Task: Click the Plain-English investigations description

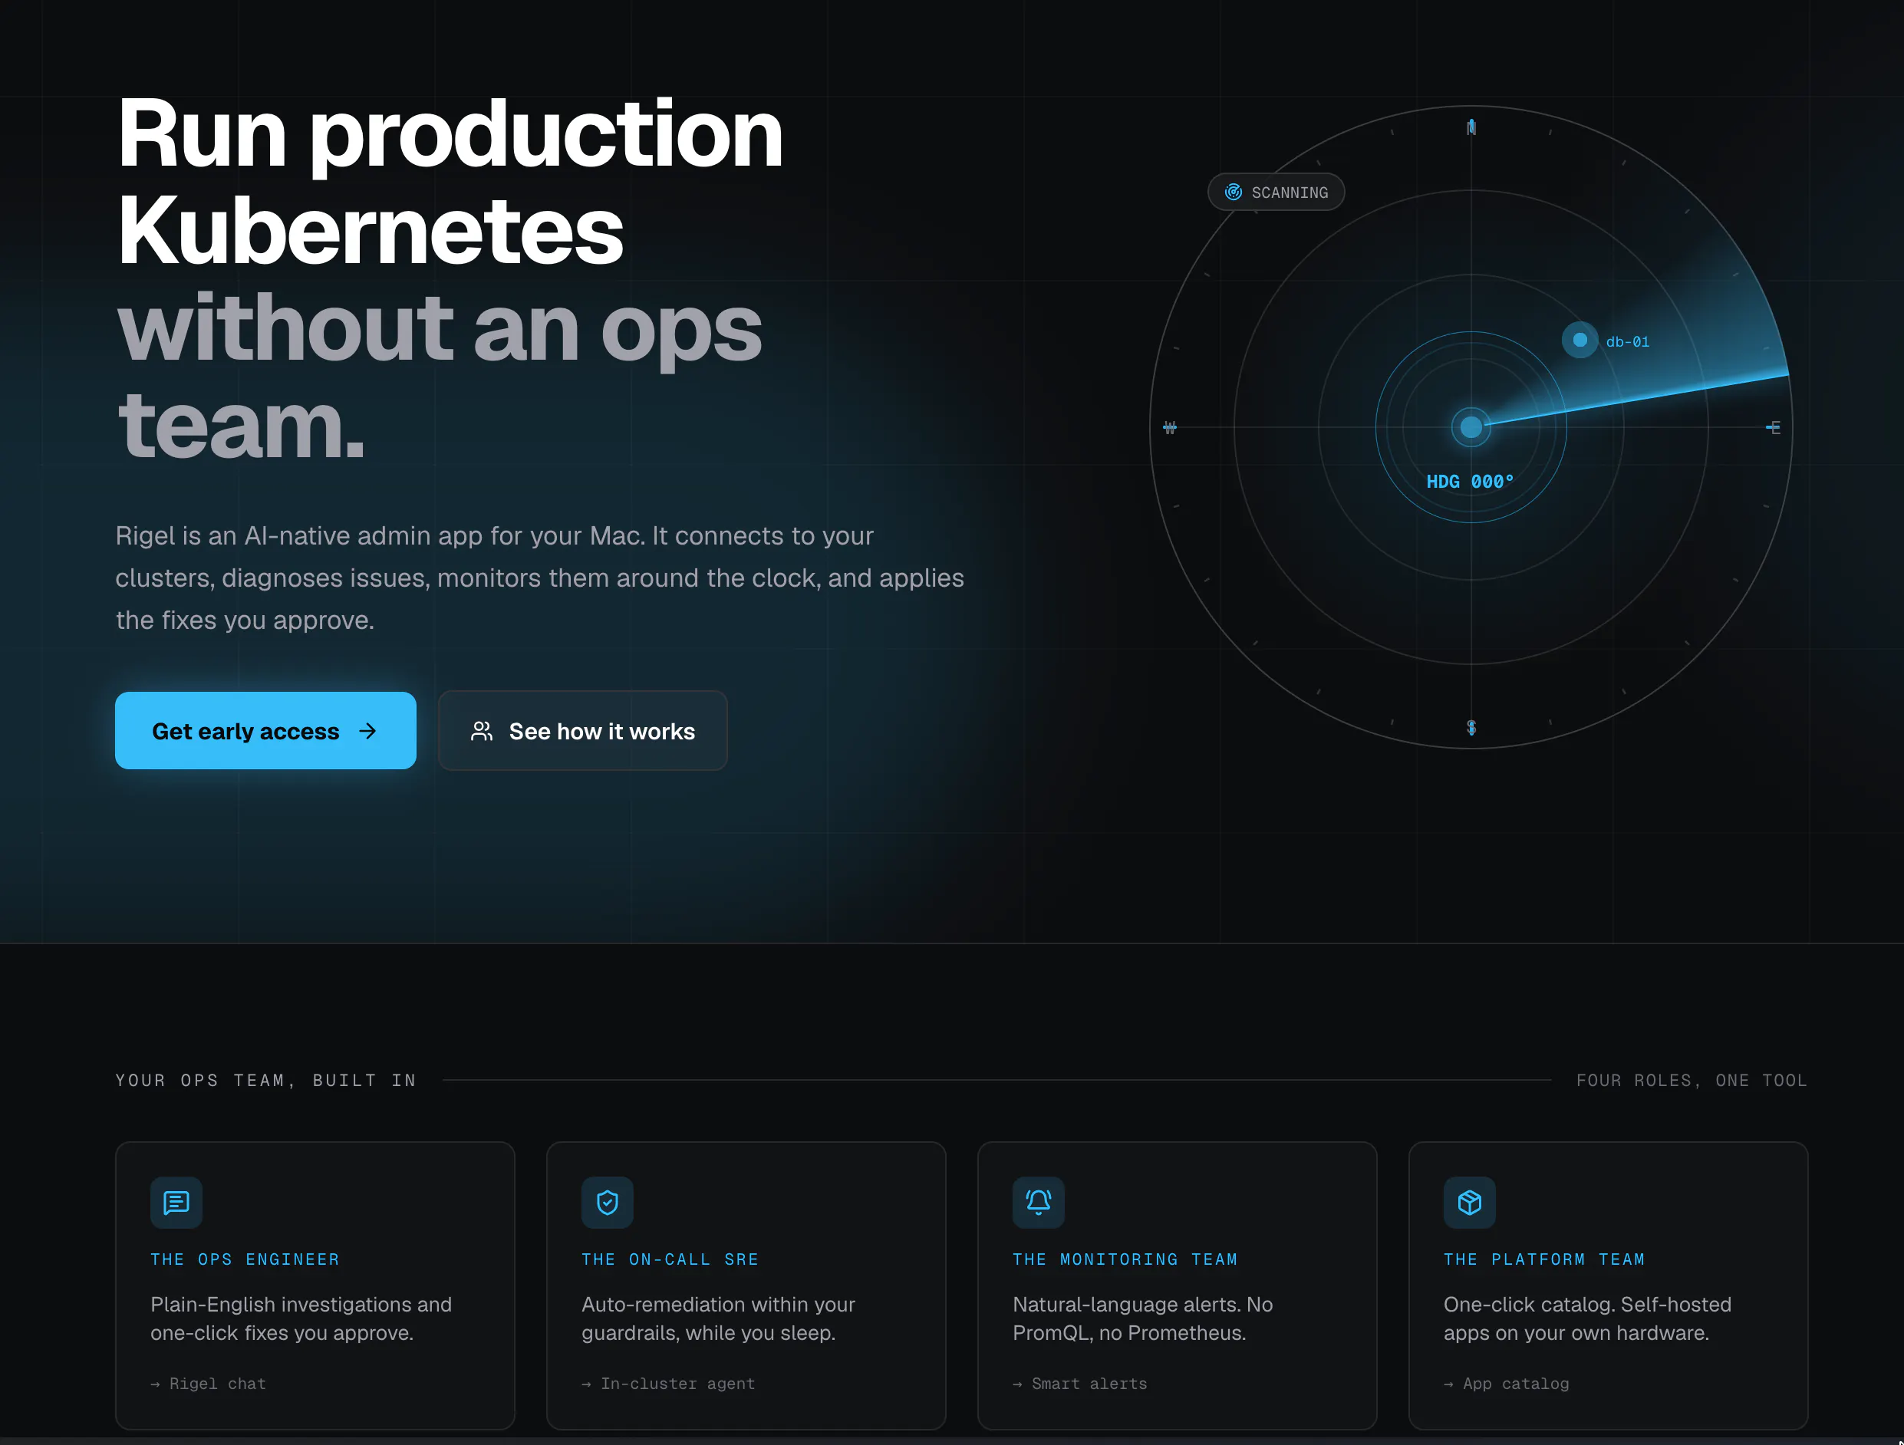Action: [301, 1318]
